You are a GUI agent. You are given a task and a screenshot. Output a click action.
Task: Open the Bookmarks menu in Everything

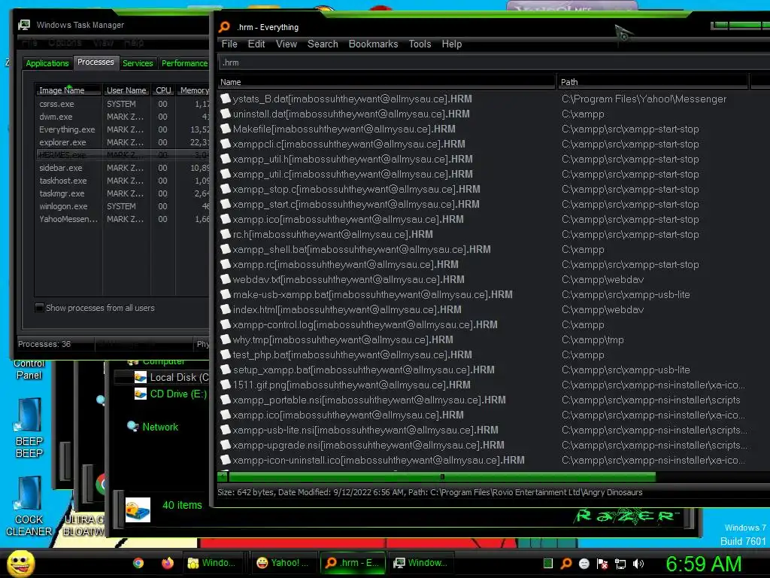pyautogui.click(x=373, y=44)
